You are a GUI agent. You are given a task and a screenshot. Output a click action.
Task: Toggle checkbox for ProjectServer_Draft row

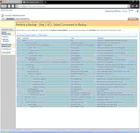[x=18, y=82]
